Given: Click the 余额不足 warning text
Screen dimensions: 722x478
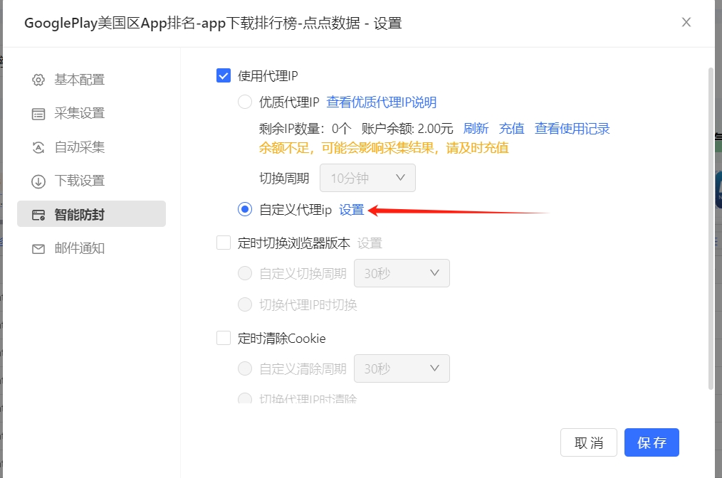Looking at the screenshot, I should coord(384,148).
